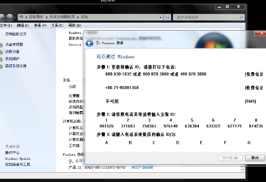The image size is (266, 182).
Task: Click the Control Panel icon in the address bar
Action: coord(22,17)
